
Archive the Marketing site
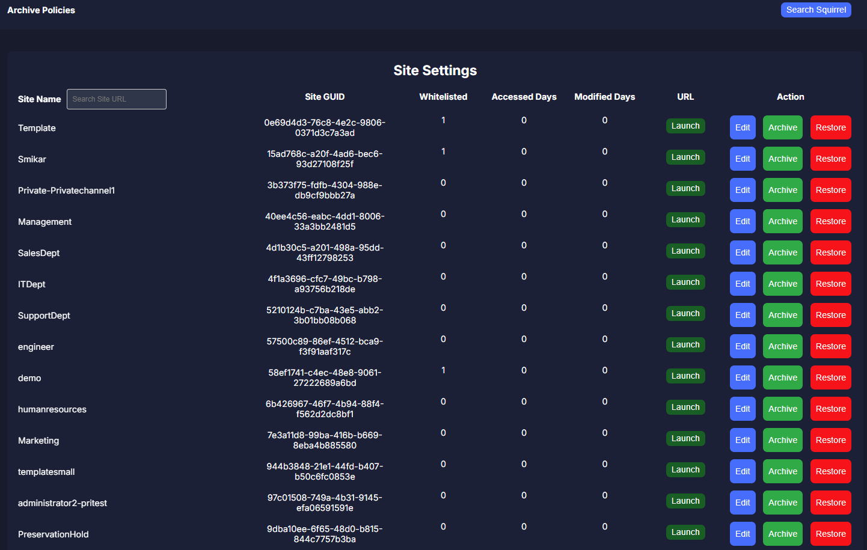(782, 440)
